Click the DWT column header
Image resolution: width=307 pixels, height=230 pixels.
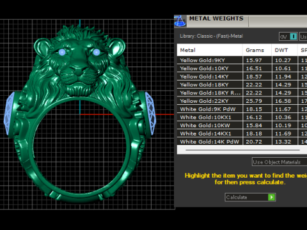pos(285,50)
